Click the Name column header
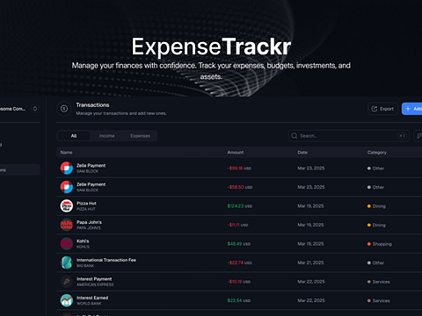The height and width of the screenshot is (316, 422). pos(66,153)
